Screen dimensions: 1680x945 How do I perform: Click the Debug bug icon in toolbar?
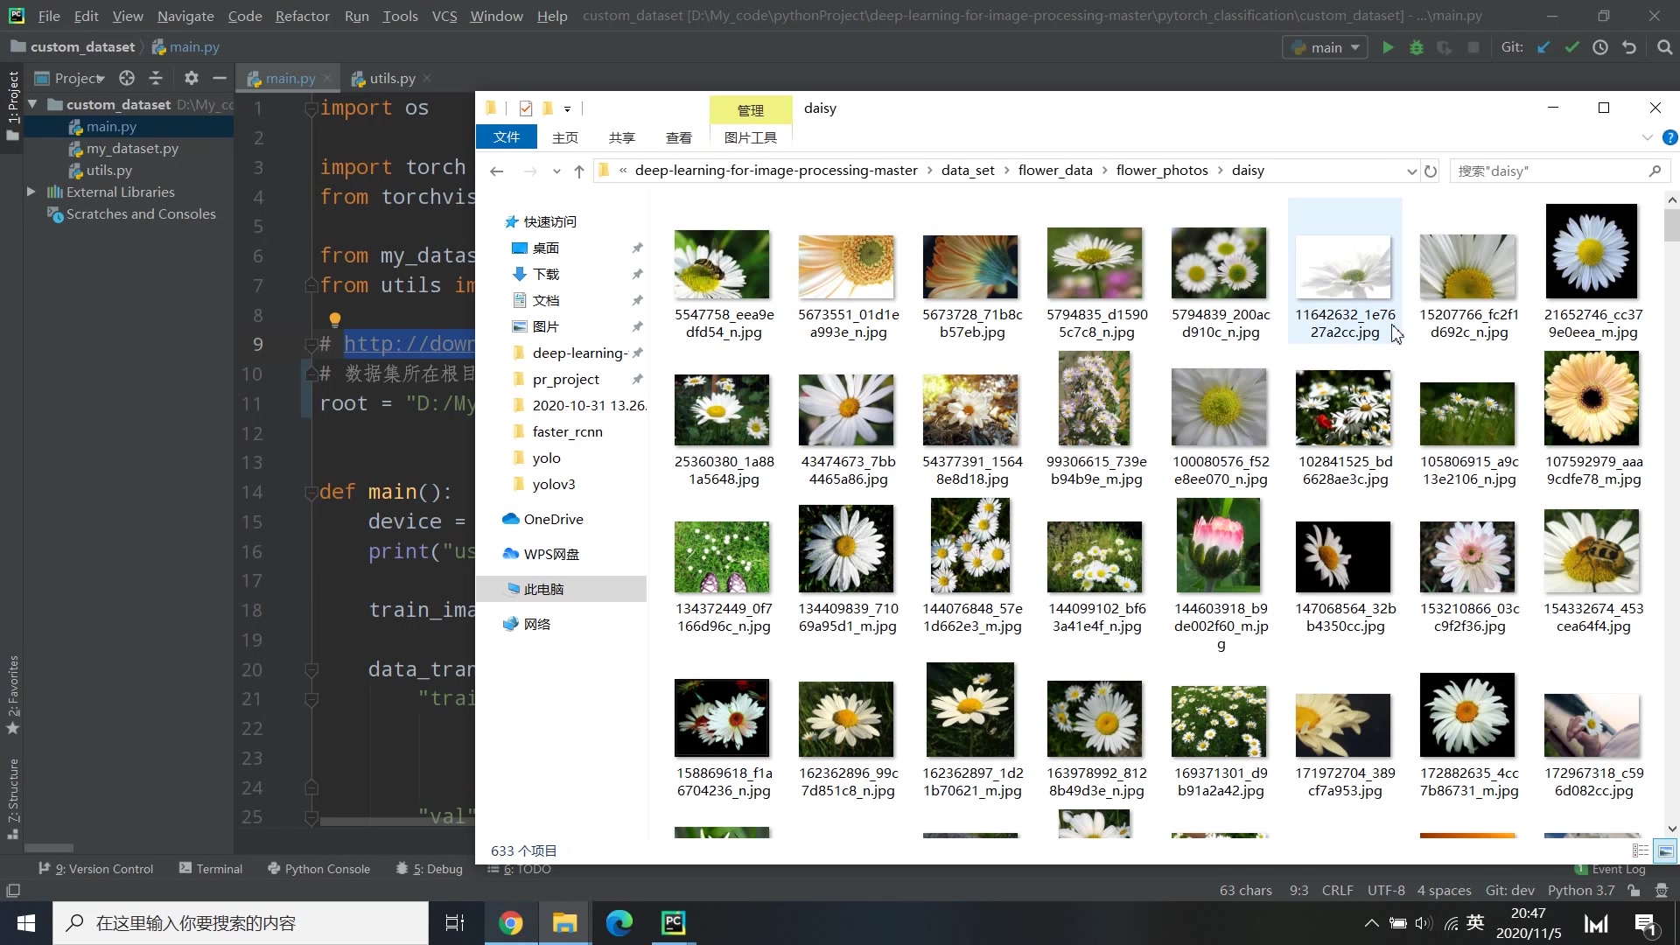point(1417,48)
